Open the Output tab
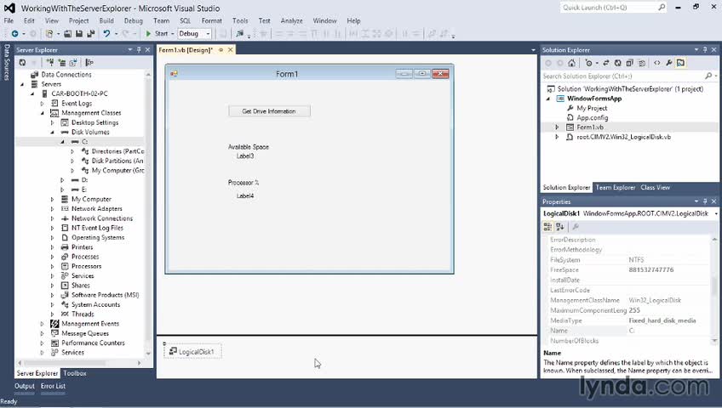Screen dimensions: 722x408 click(25, 386)
